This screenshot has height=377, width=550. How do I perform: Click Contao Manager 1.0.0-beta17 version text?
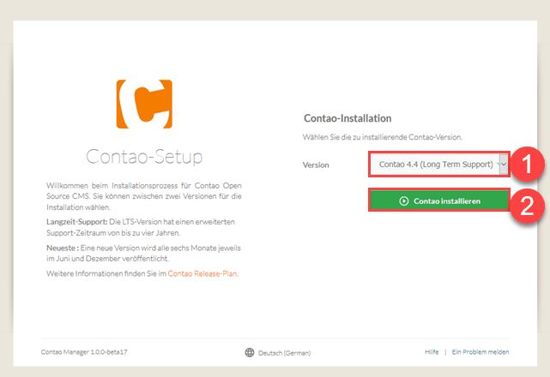click(84, 352)
